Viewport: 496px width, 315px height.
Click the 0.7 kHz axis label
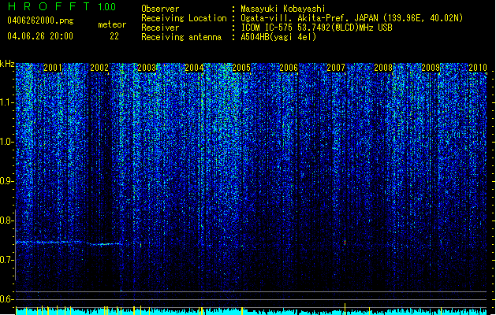click(x=6, y=260)
